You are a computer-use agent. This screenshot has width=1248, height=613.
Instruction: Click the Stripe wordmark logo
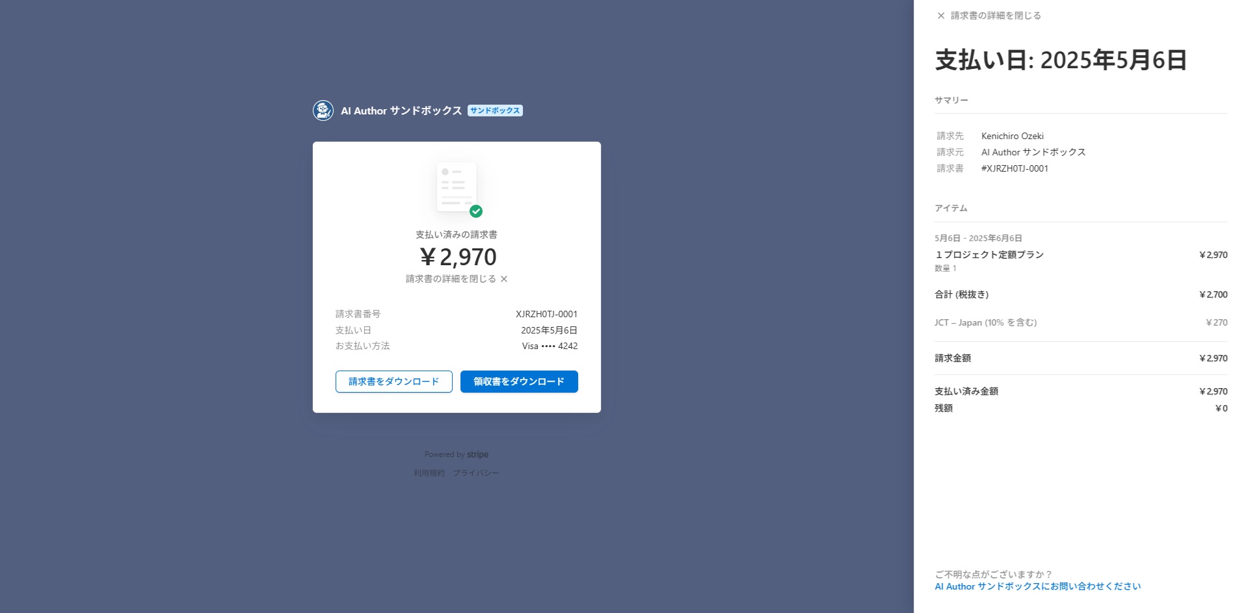pyautogui.click(x=477, y=454)
